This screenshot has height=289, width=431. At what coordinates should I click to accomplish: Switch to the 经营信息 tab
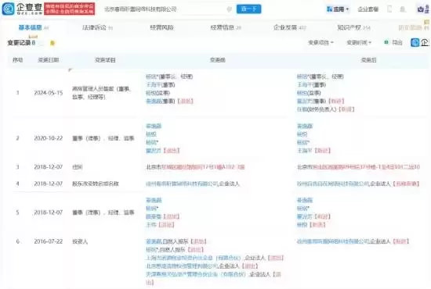point(226,27)
